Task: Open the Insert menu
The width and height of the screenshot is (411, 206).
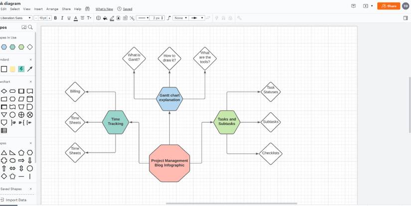Action: tap(38, 9)
